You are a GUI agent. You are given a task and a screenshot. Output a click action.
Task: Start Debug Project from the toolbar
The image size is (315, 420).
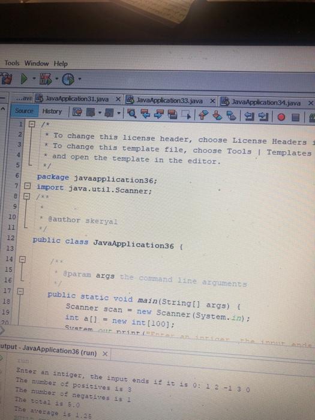[x=46, y=79]
